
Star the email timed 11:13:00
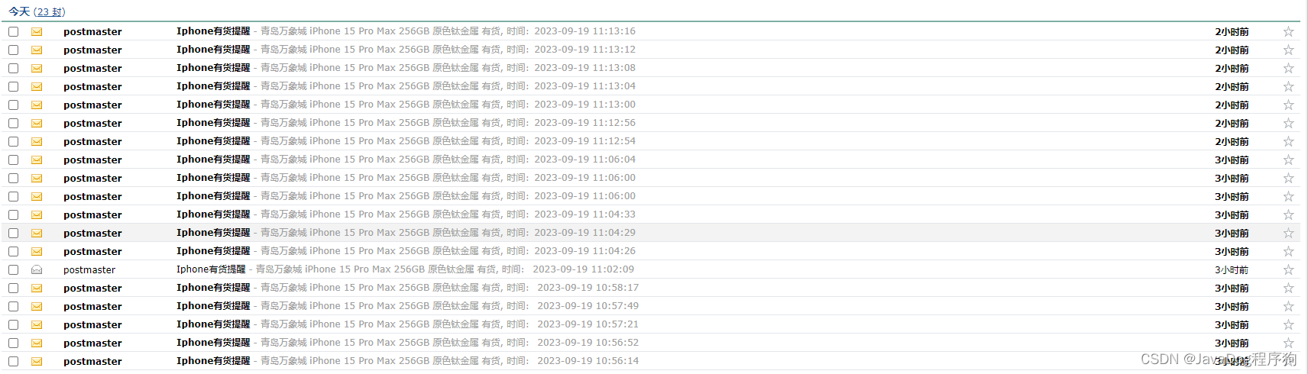1288,105
